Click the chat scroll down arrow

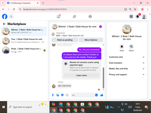point(103,89)
